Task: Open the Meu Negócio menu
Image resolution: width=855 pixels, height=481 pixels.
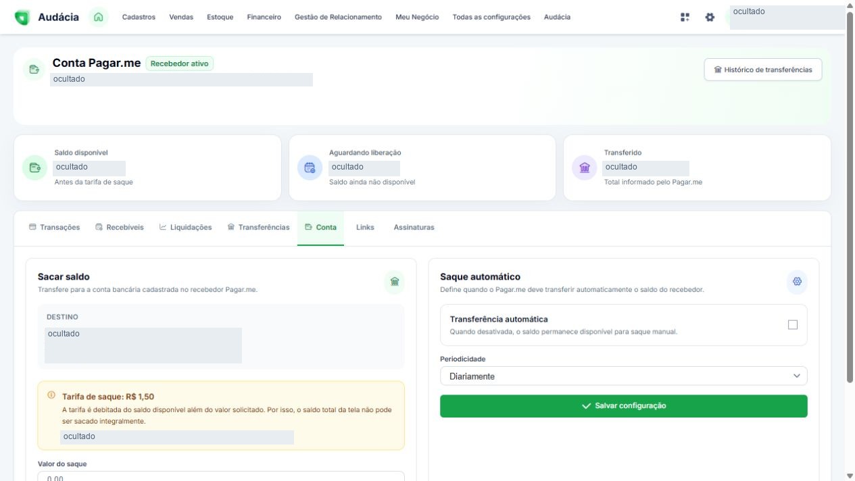Action: coord(417,17)
